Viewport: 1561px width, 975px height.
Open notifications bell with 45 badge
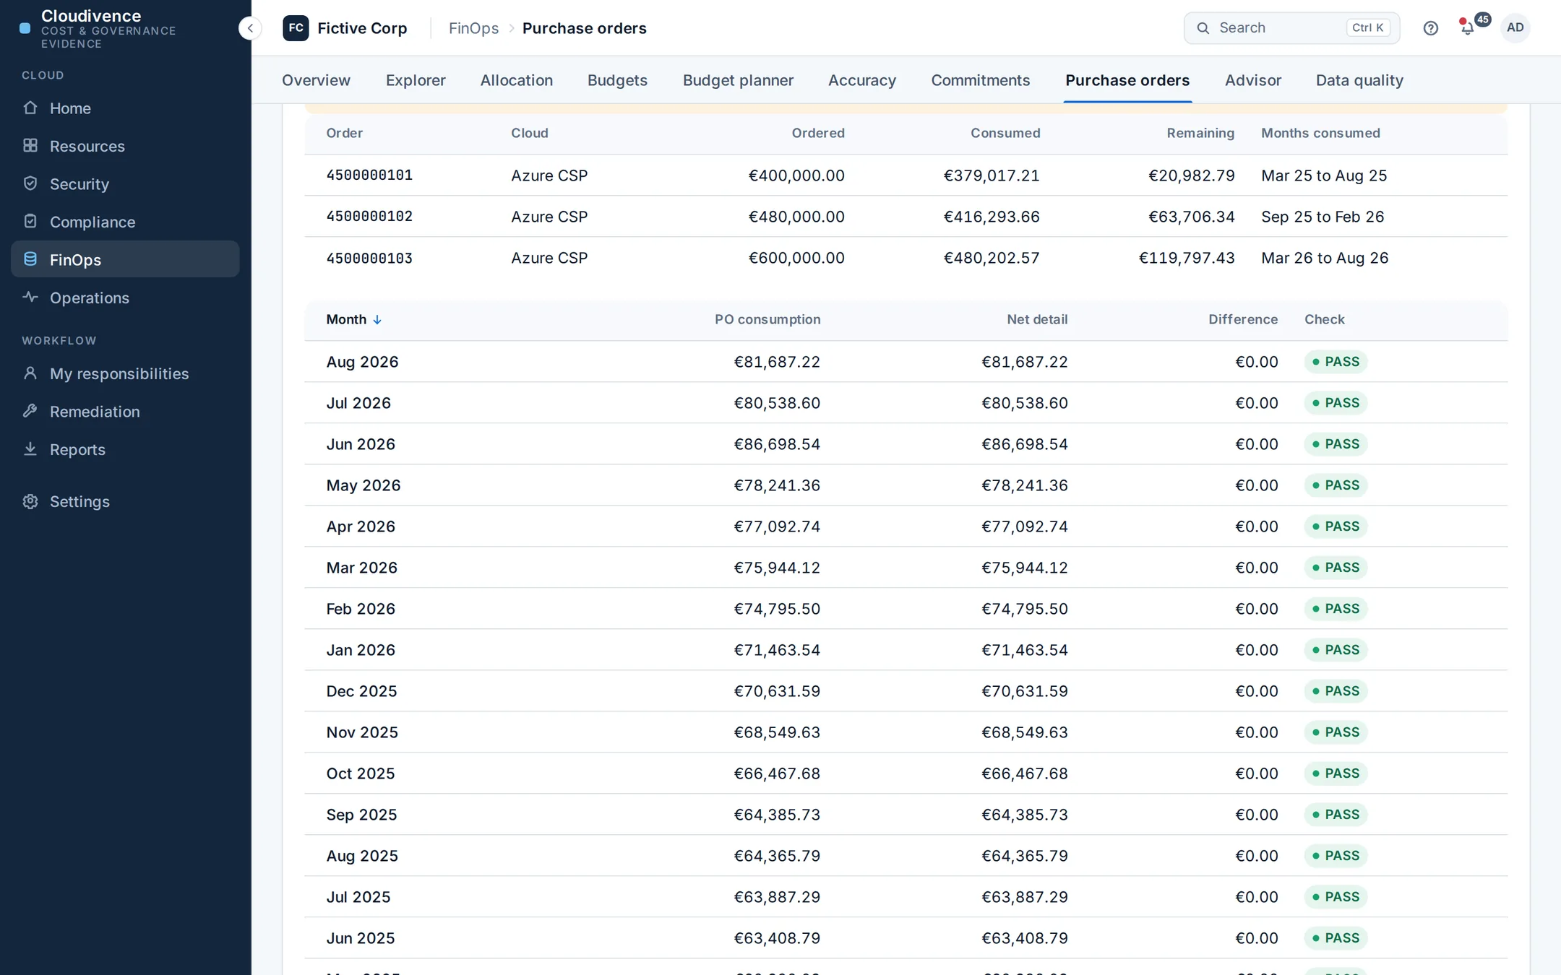tap(1468, 27)
